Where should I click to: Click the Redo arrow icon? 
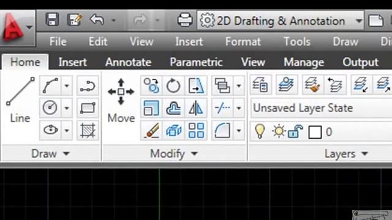click(x=140, y=20)
